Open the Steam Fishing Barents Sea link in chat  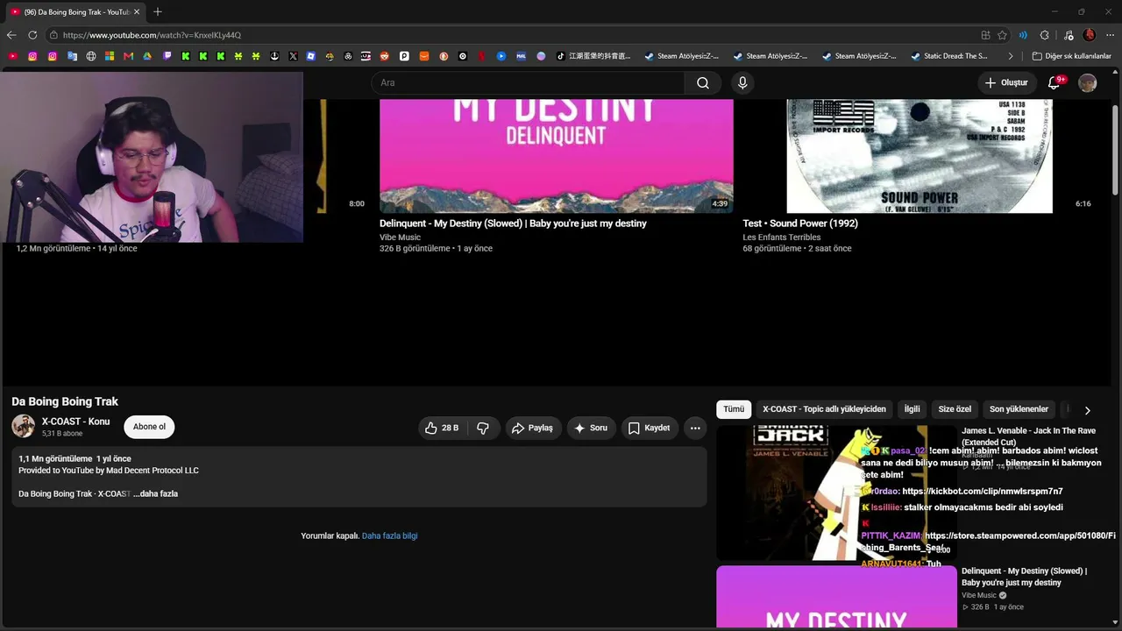click(x=988, y=542)
